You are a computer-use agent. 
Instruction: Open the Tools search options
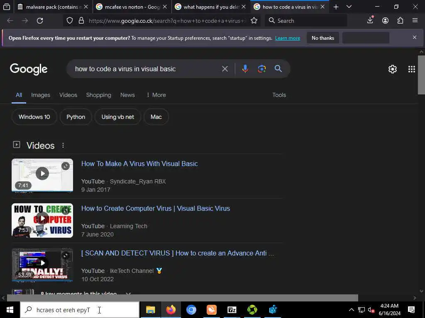click(279, 95)
